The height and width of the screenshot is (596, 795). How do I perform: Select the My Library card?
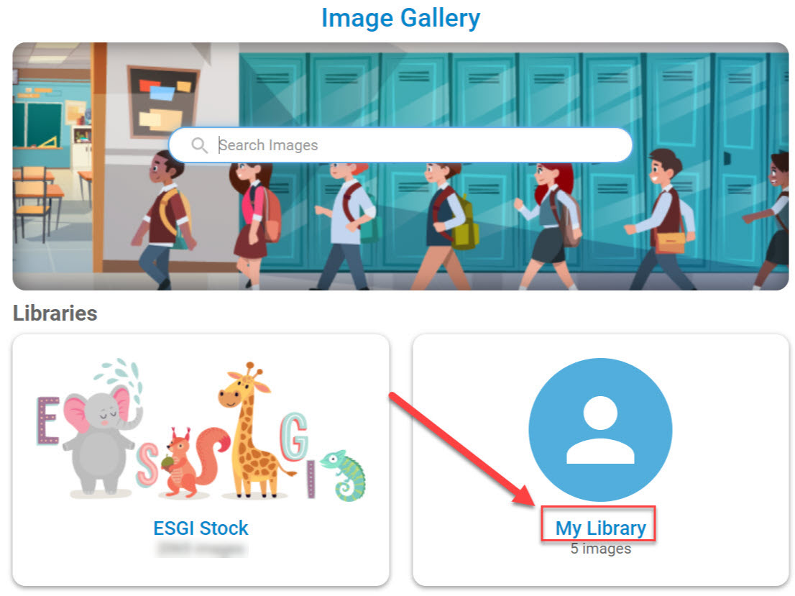pyautogui.click(x=601, y=460)
